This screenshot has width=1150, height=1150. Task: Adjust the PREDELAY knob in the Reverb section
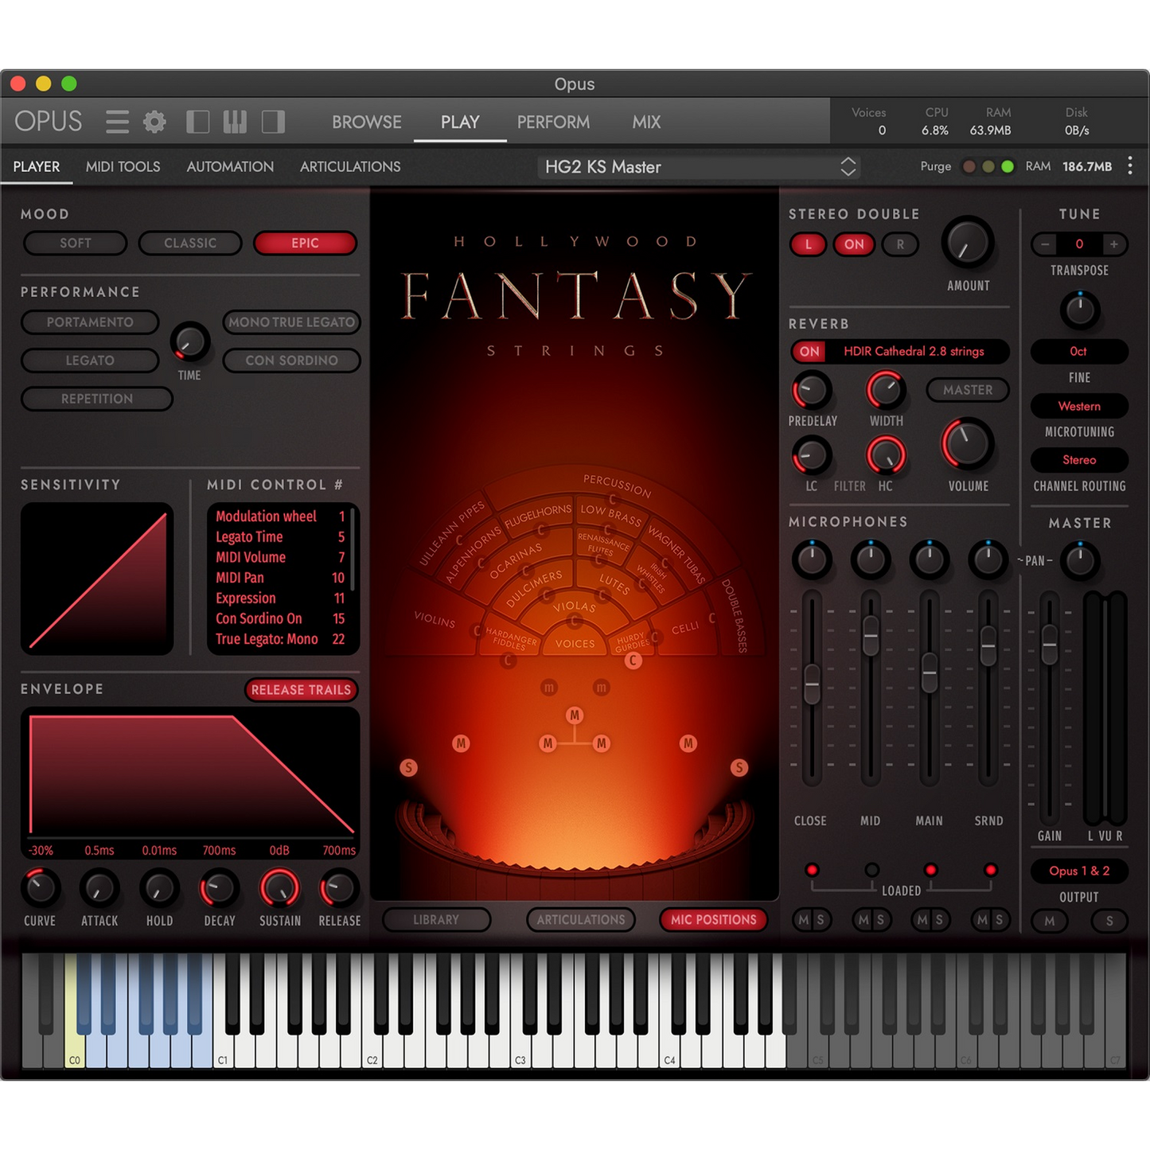pyautogui.click(x=811, y=392)
